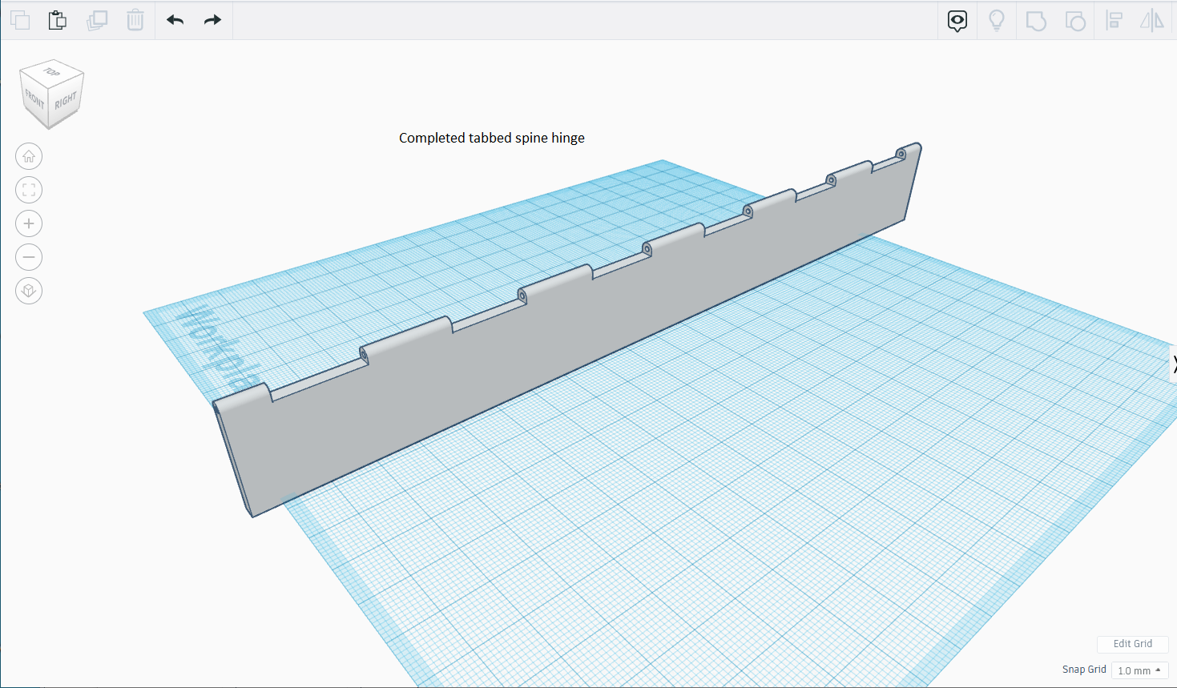This screenshot has width=1177, height=688.
Task: Click the Duplicate and repeat icon
Action: 97,20
